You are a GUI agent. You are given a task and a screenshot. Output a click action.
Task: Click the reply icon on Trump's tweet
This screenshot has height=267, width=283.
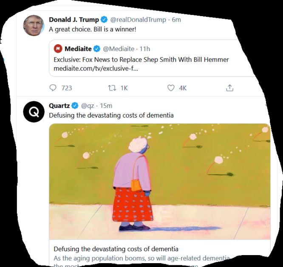pos(53,88)
